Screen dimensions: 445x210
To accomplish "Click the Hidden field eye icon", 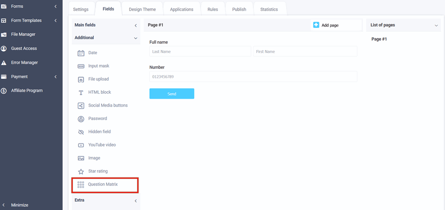I will [81, 132].
